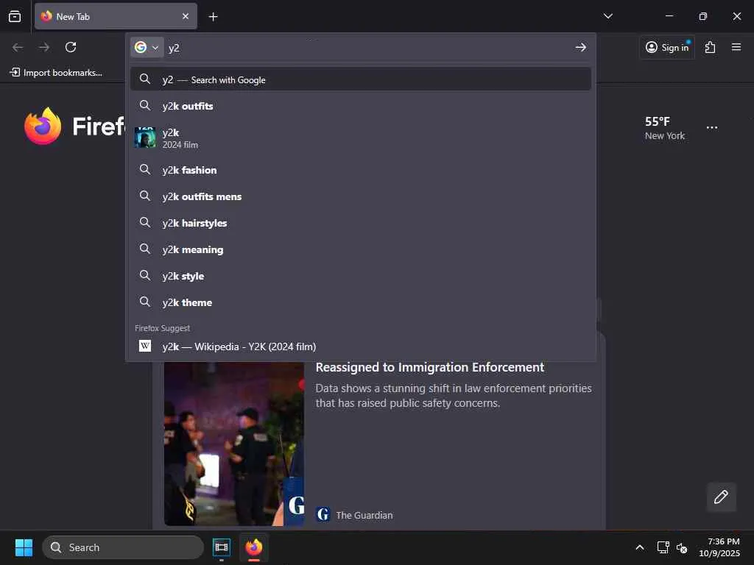Go back one page
This screenshot has height=565, width=754.
pyautogui.click(x=18, y=47)
